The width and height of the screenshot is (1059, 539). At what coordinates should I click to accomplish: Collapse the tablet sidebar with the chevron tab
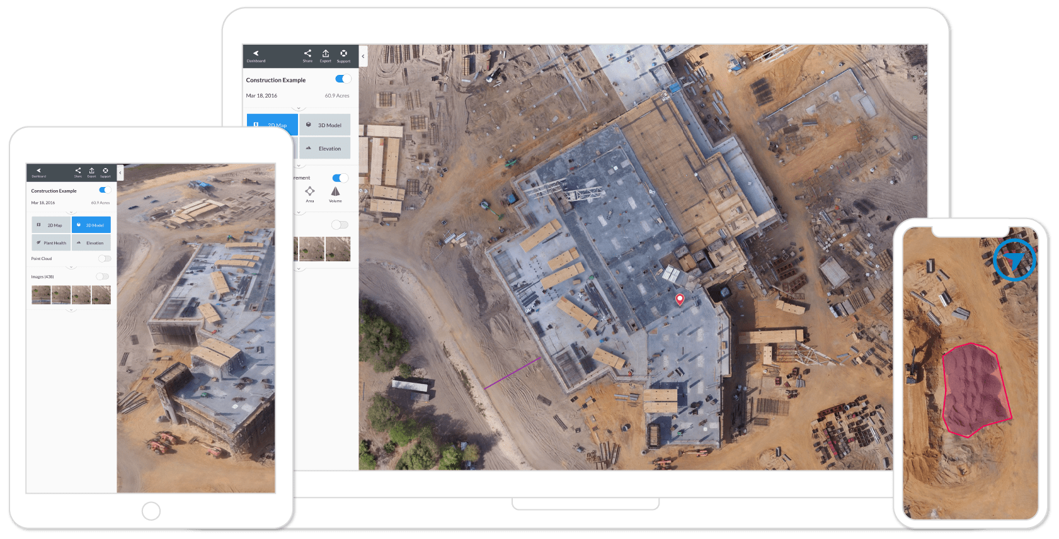pos(120,173)
